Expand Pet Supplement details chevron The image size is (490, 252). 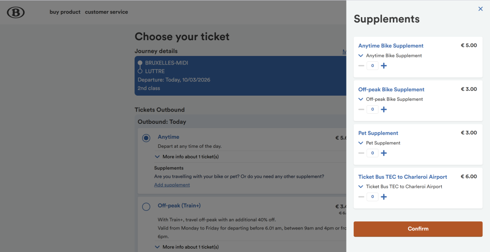(x=361, y=142)
